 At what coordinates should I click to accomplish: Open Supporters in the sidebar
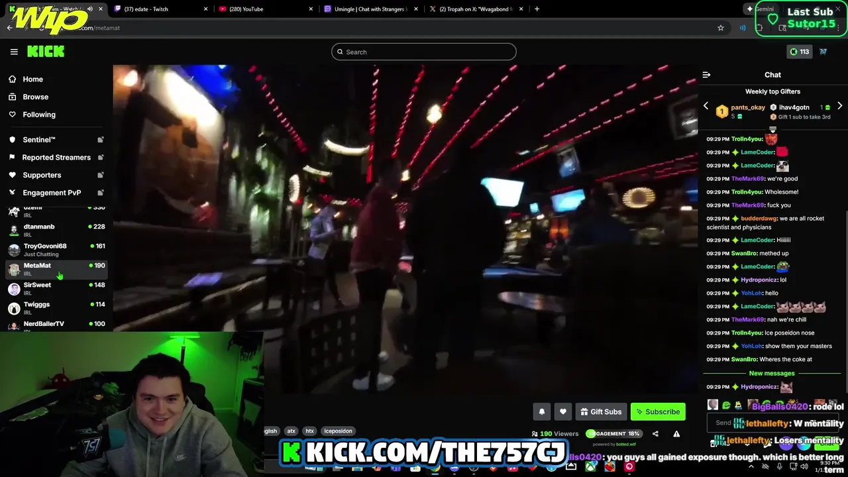click(x=42, y=175)
